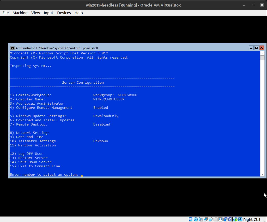The width and height of the screenshot is (267, 222).
Task: Close the VirtualBox VM window
Action: tap(262, 5)
